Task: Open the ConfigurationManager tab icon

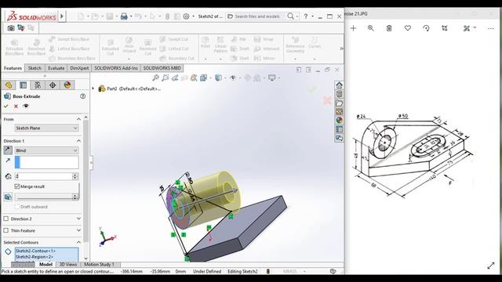Action: 38,85
